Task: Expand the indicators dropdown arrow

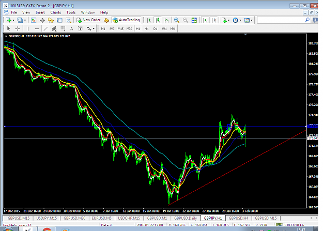Action: click(229, 20)
